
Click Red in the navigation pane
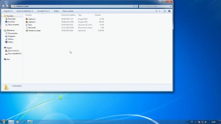pyautogui.click(x=8, y=59)
